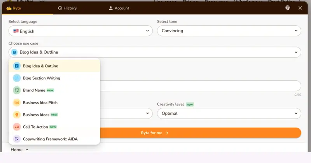The width and height of the screenshot is (311, 163).
Task: Click the new badge next to Call To Action
Action: click(53, 127)
